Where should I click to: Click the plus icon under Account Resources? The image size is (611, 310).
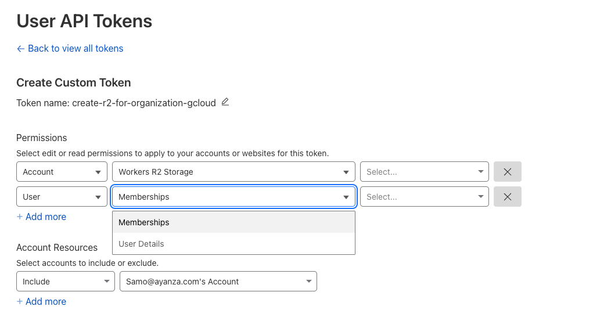pos(20,301)
